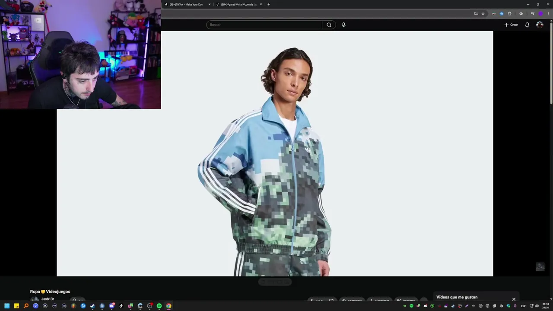The image size is (553, 311).
Task: Click the Videos que me gustan label
Action: coord(457,297)
